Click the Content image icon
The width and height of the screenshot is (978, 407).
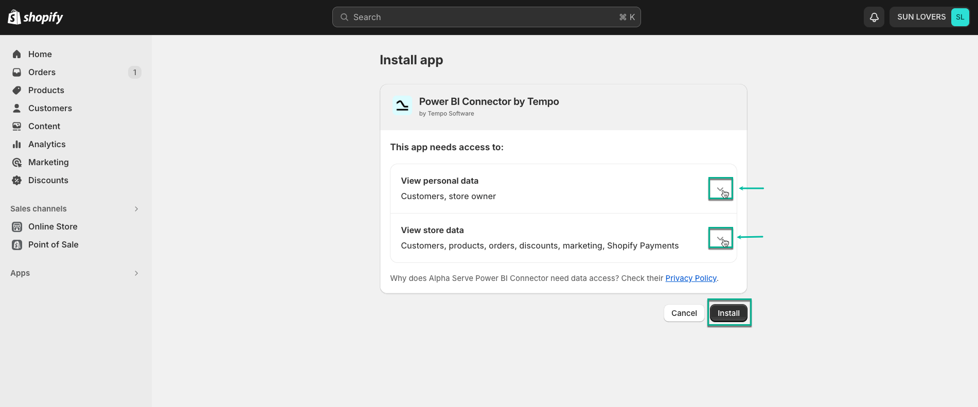(x=17, y=126)
